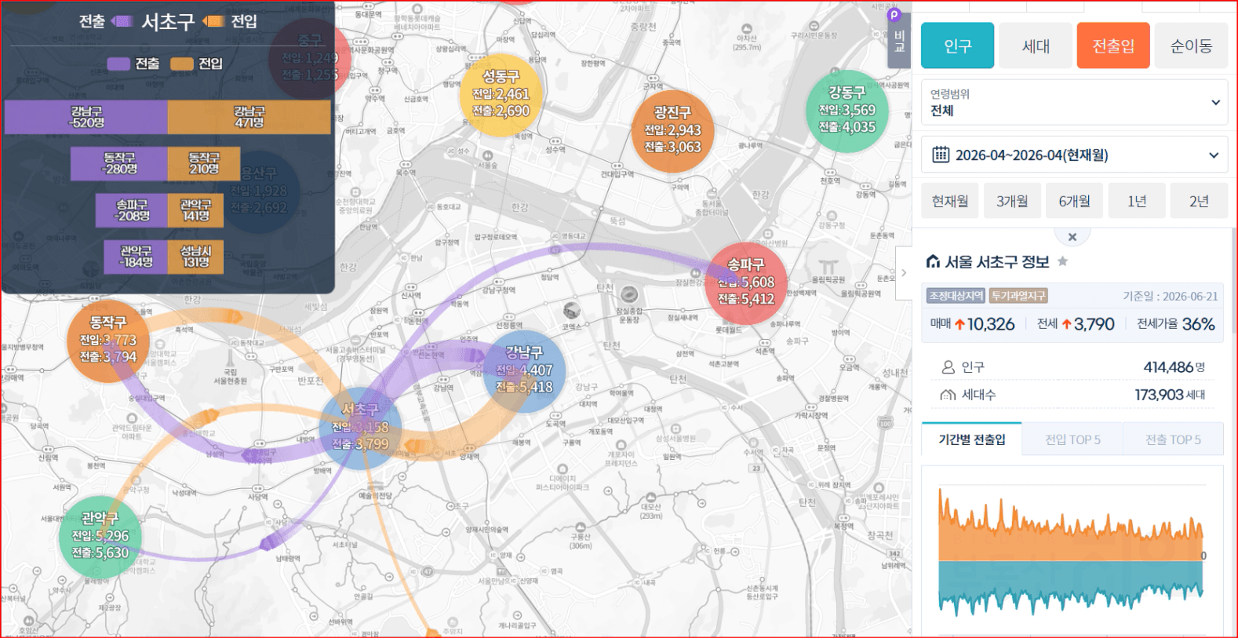Click the purple 전출 arrow icon beside 서초구 title

coord(122,21)
